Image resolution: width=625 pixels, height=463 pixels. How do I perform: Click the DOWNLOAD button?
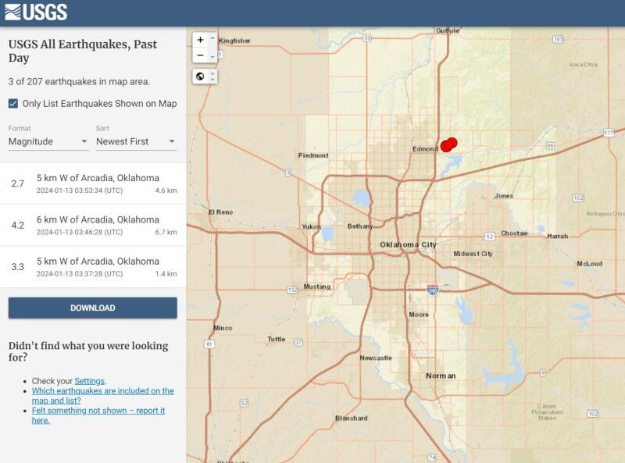coord(91,308)
